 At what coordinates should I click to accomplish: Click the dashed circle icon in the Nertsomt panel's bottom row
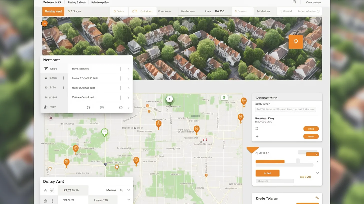pos(121,107)
